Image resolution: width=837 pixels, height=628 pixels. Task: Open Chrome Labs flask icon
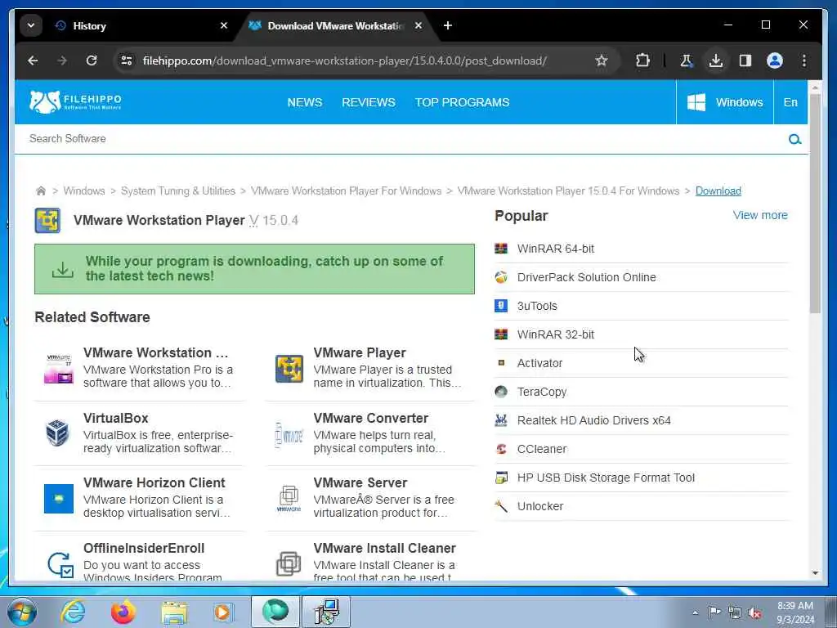(x=687, y=61)
